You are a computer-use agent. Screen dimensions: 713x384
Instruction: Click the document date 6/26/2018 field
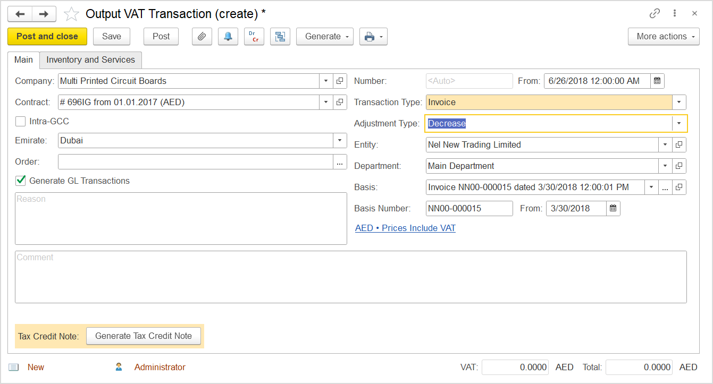pyautogui.click(x=597, y=81)
